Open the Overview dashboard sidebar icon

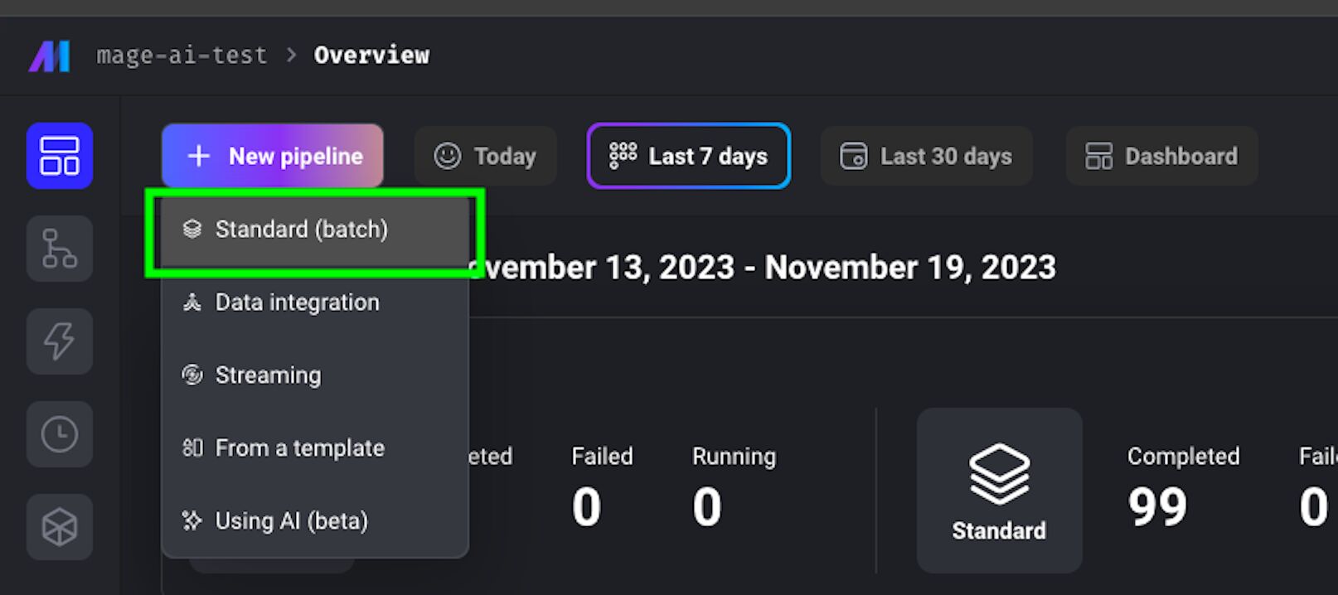point(60,156)
